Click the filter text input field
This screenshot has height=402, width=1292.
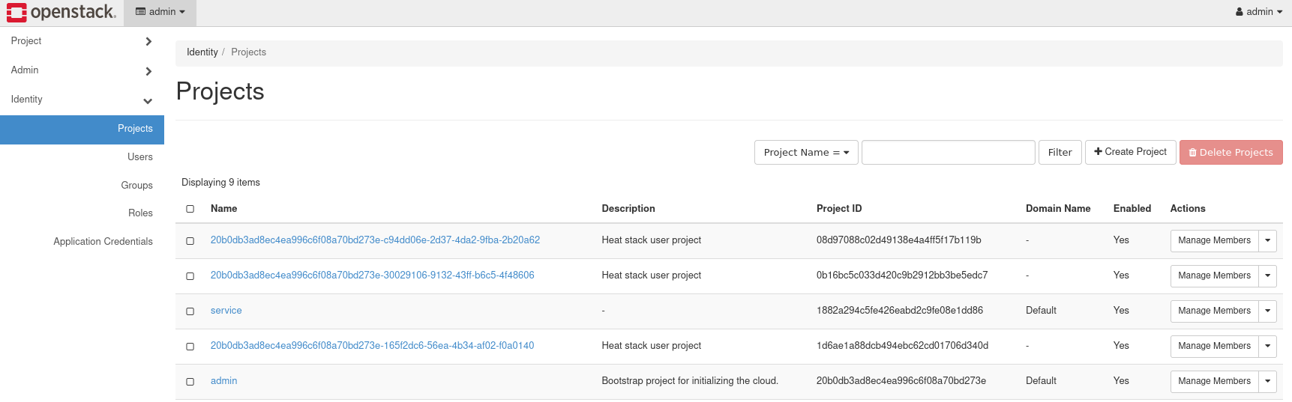(x=948, y=152)
